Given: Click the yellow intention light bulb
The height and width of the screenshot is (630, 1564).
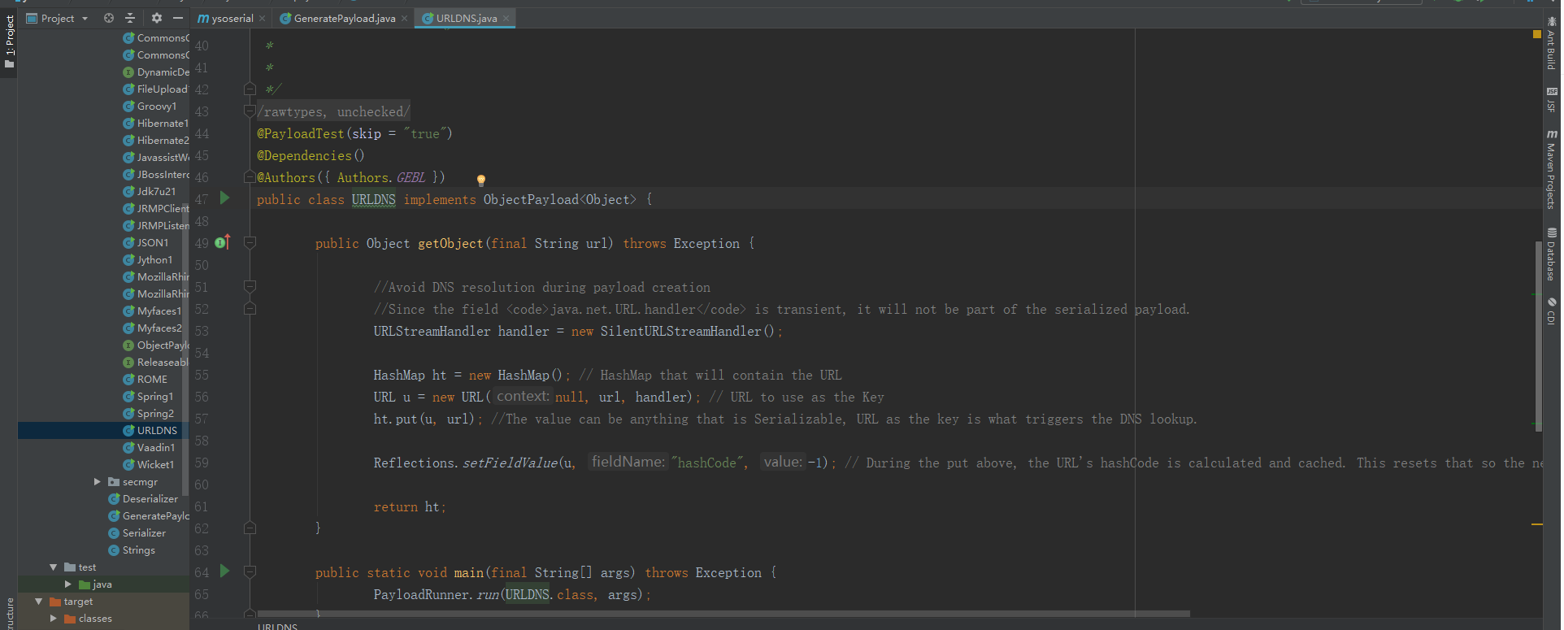Looking at the screenshot, I should (x=480, y=180).
